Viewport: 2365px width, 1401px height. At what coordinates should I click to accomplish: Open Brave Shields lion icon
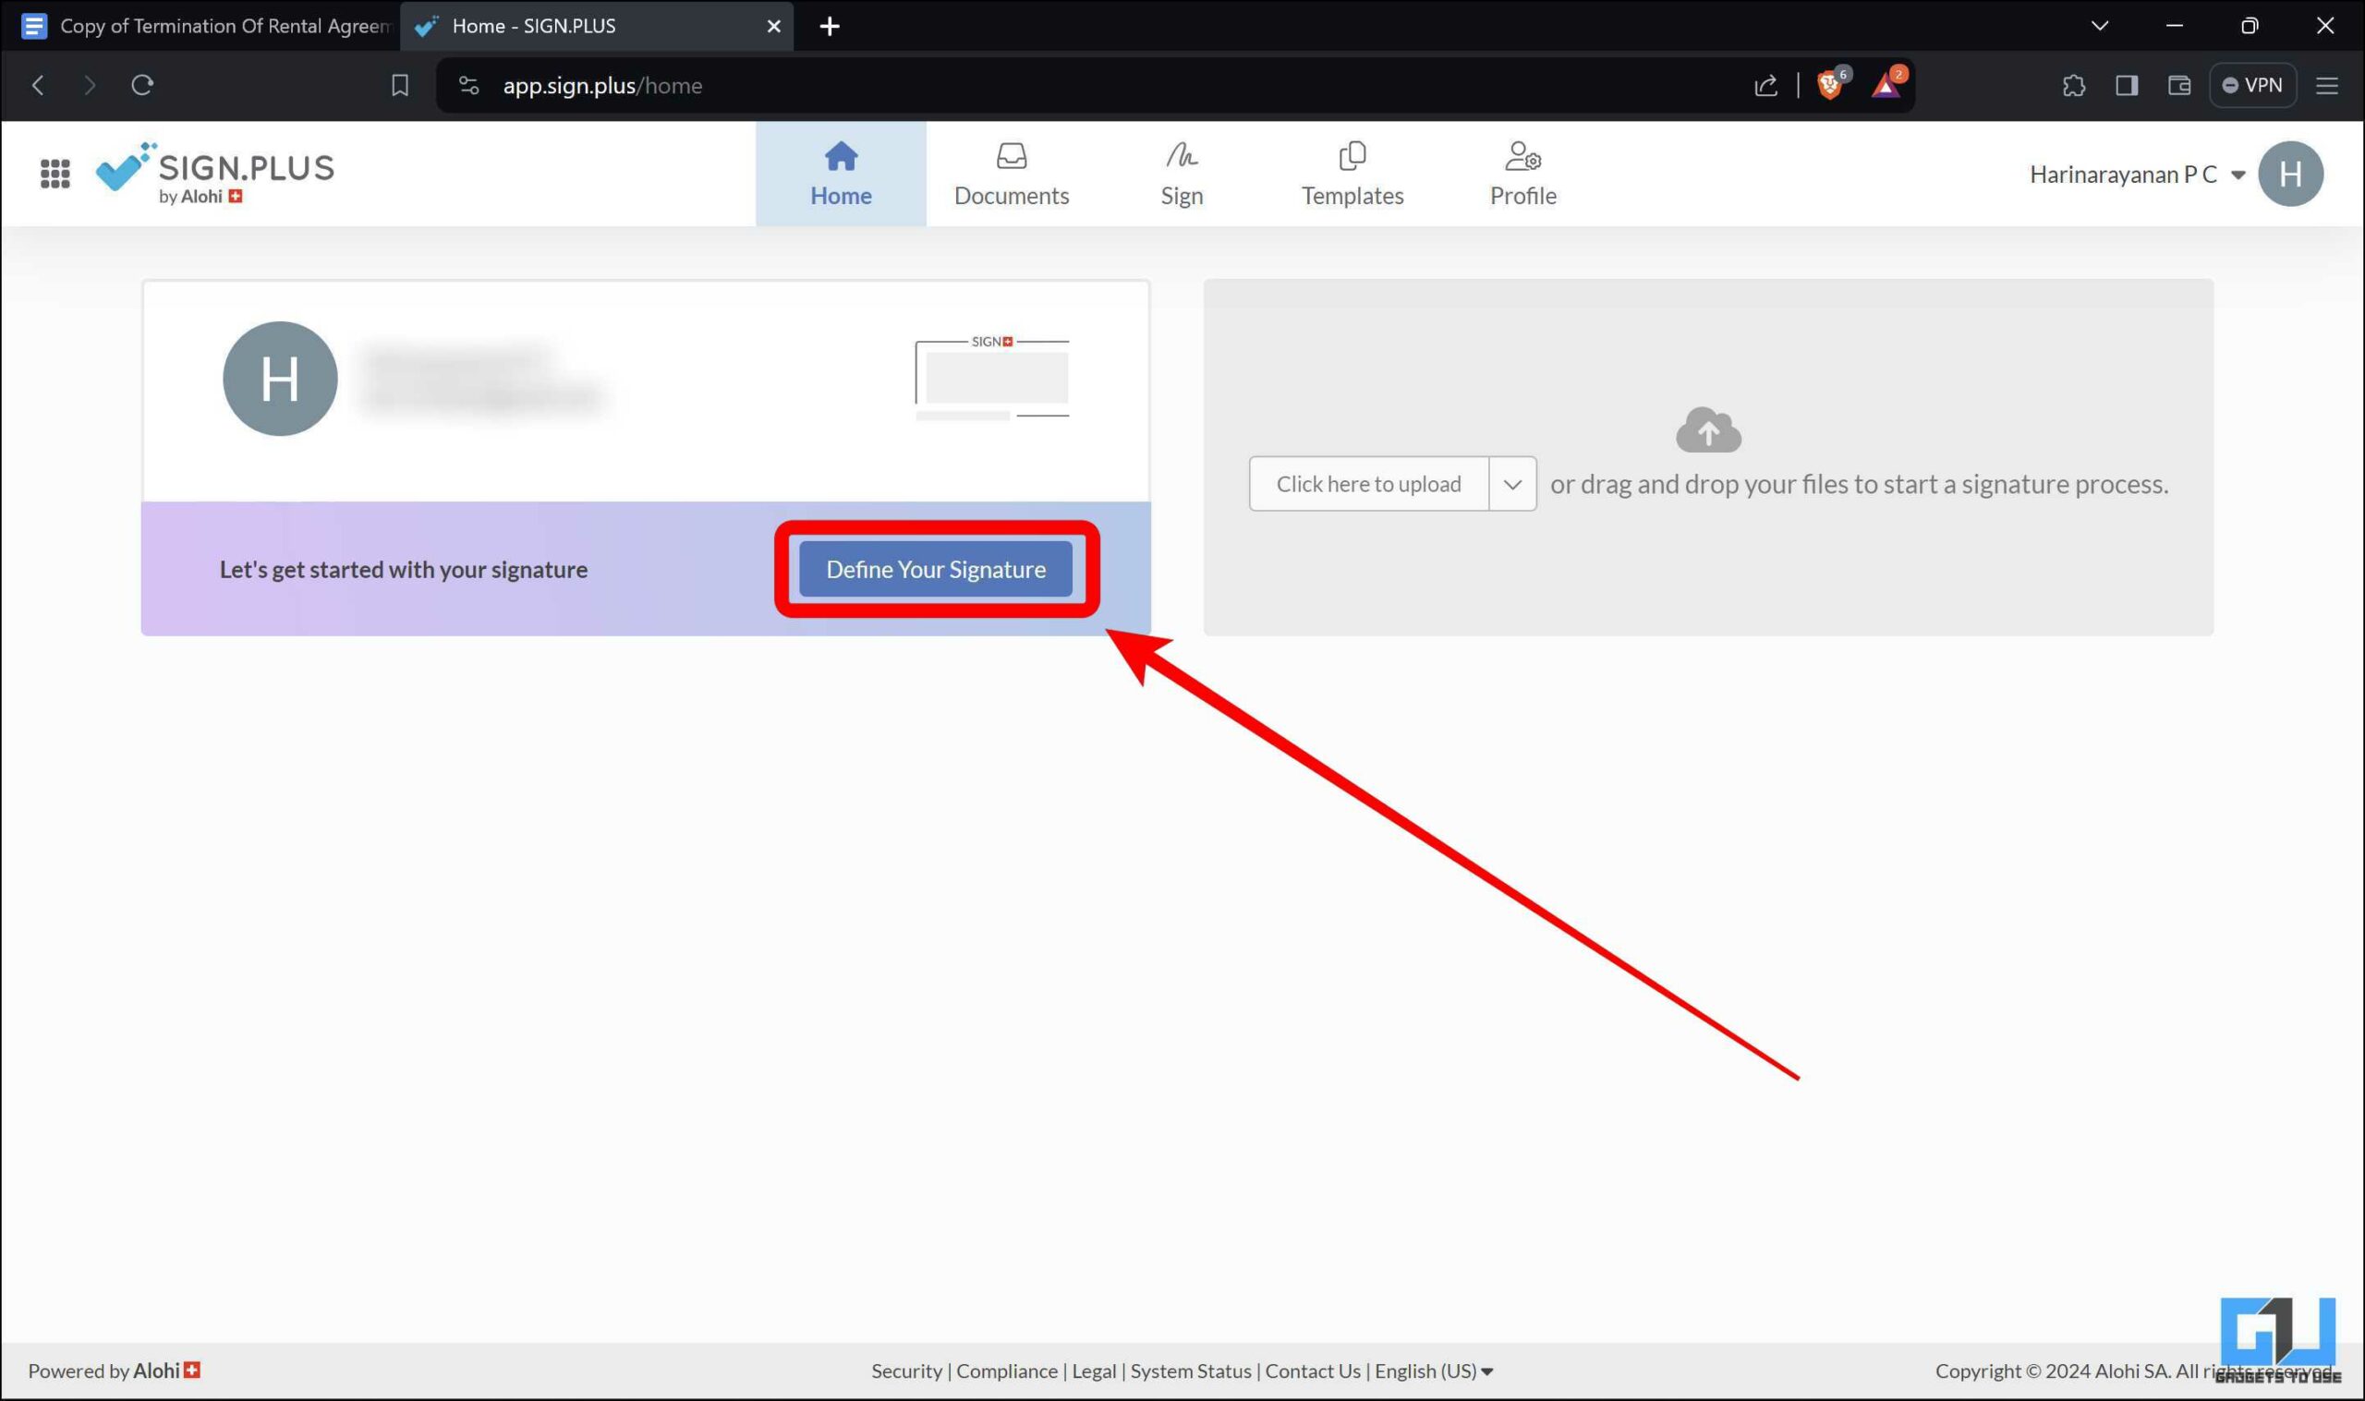[x=1830, y=85]
